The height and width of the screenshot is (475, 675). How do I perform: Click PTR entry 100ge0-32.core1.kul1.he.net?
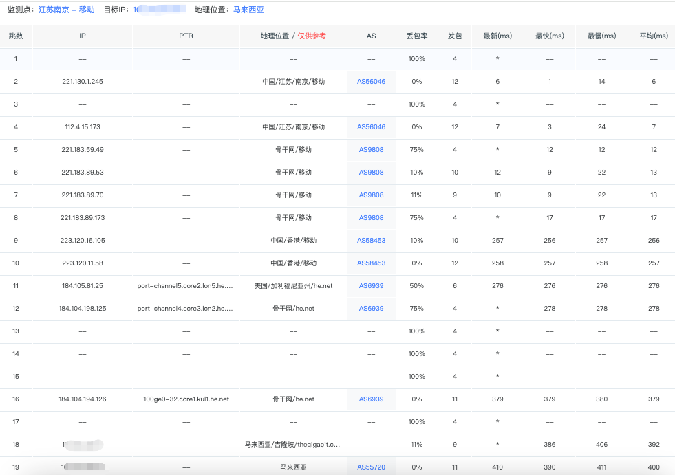click(186, 399)
